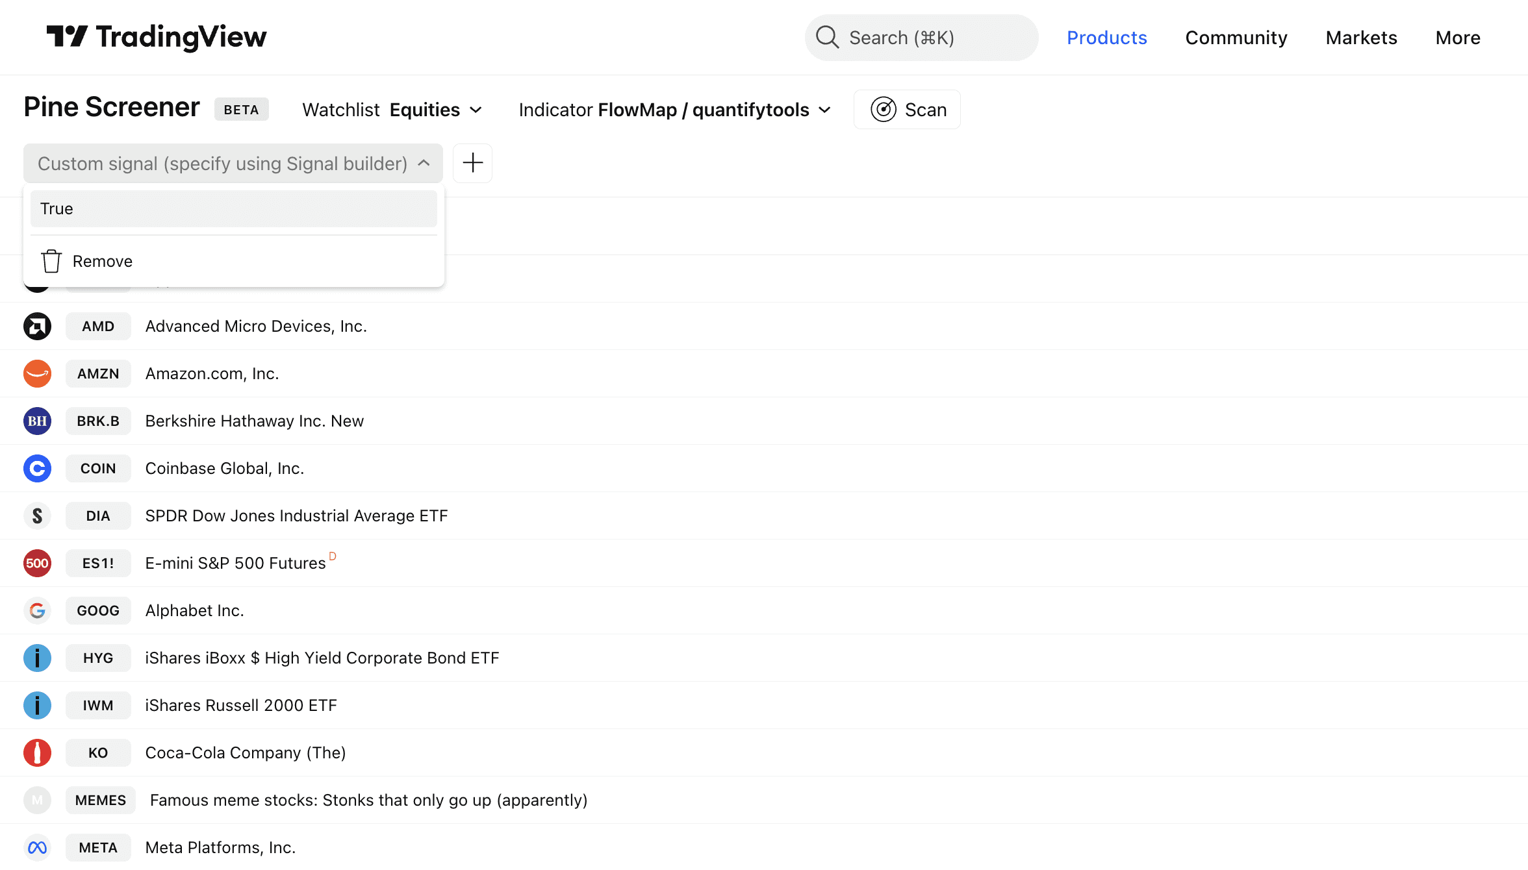Click the Scan radar button
1528x870 pixels.
coord(907,110)
